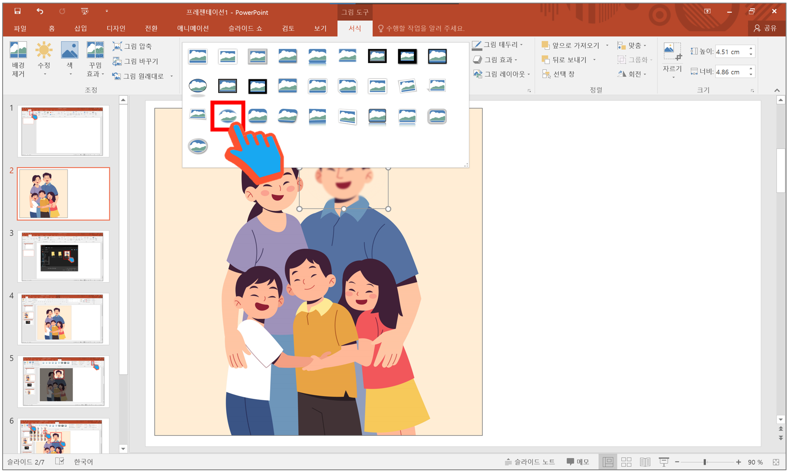Click the Redo icon in the title bar

click(62, 11)
